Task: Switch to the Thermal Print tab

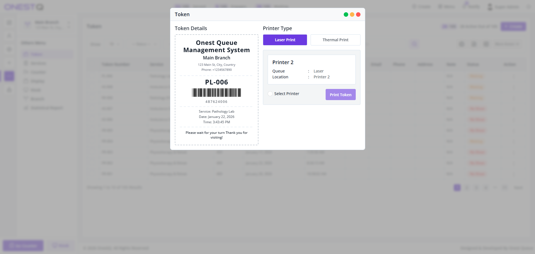Action: 335,40
